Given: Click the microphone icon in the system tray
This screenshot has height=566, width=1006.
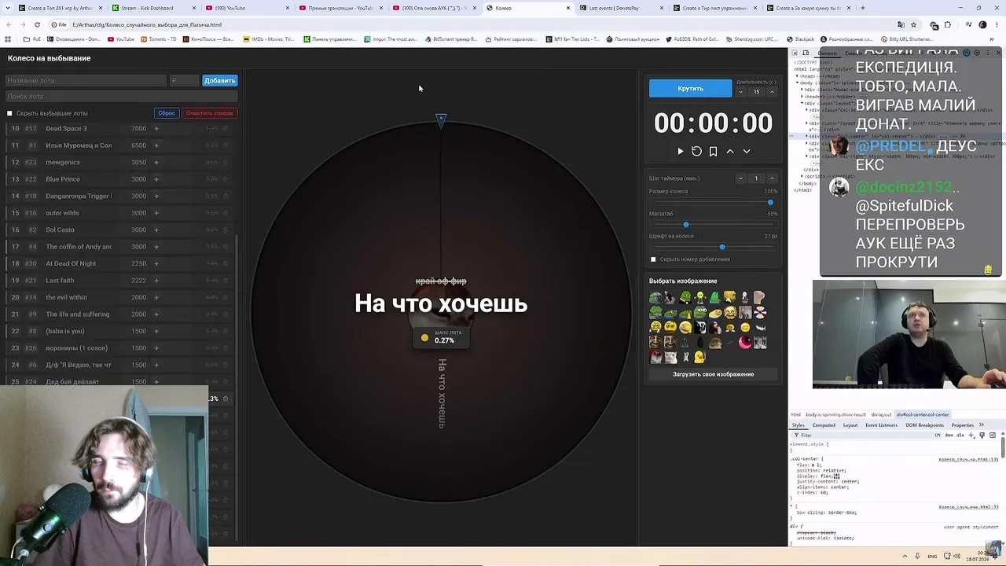Looking at the screenshot, I should (919, 557).
